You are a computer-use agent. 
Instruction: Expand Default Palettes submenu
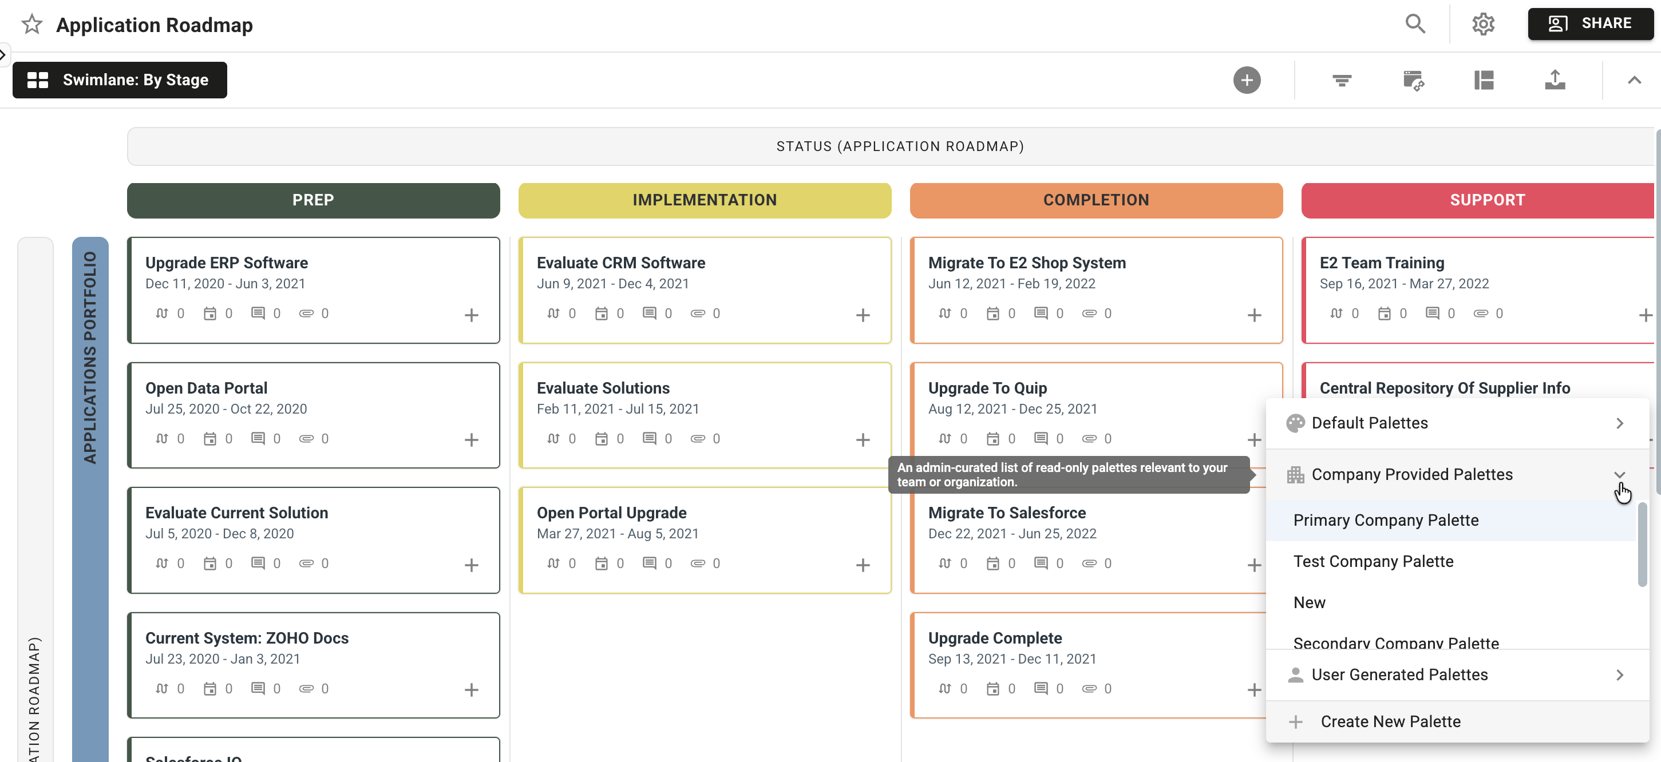(1457, 423)
